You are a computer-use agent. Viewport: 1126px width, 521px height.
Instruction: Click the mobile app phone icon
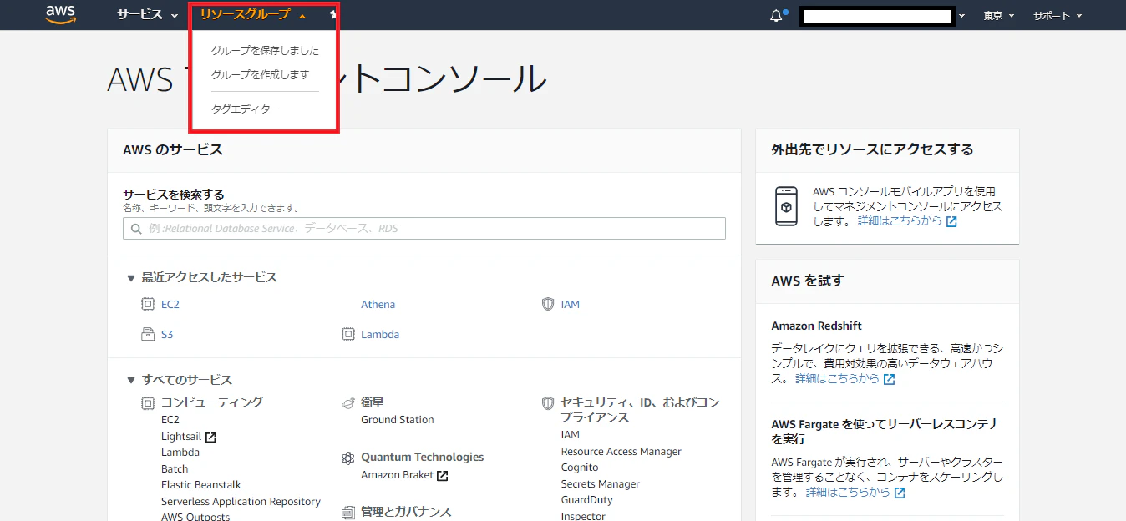coord(786,206)
